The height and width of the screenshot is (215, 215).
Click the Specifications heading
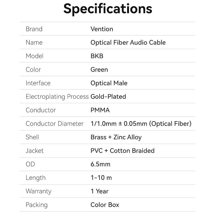(x=107, y=9)
